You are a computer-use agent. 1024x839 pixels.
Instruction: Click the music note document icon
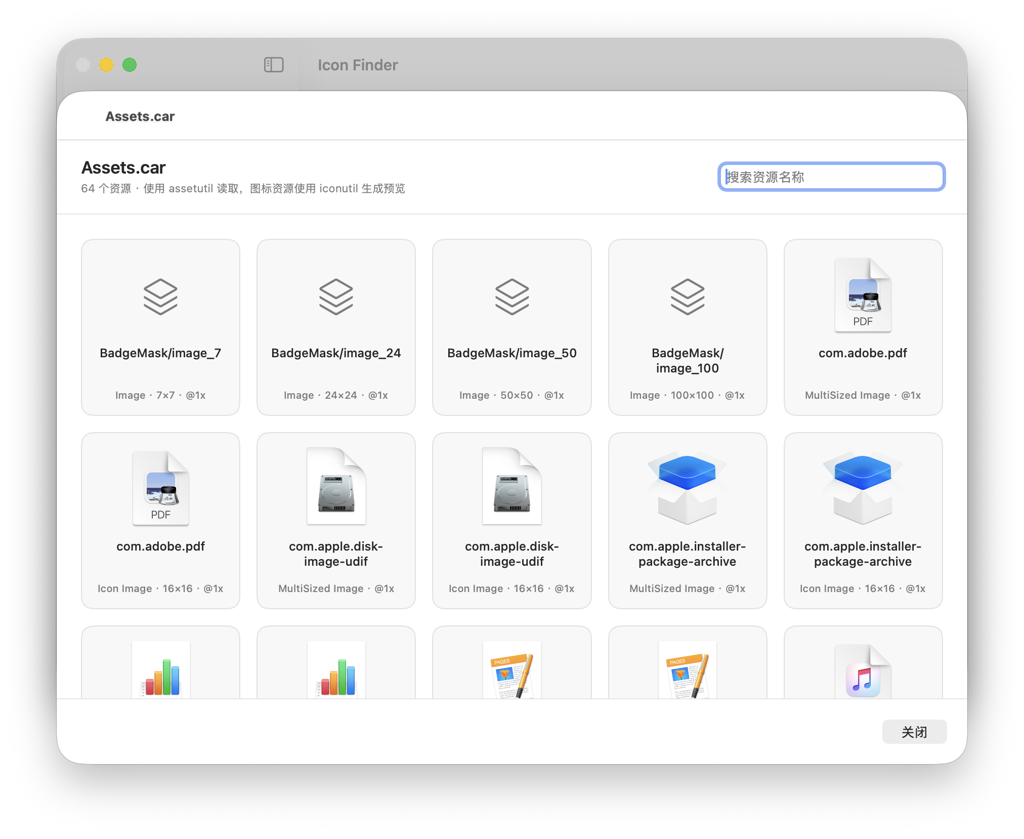[863, 672]
